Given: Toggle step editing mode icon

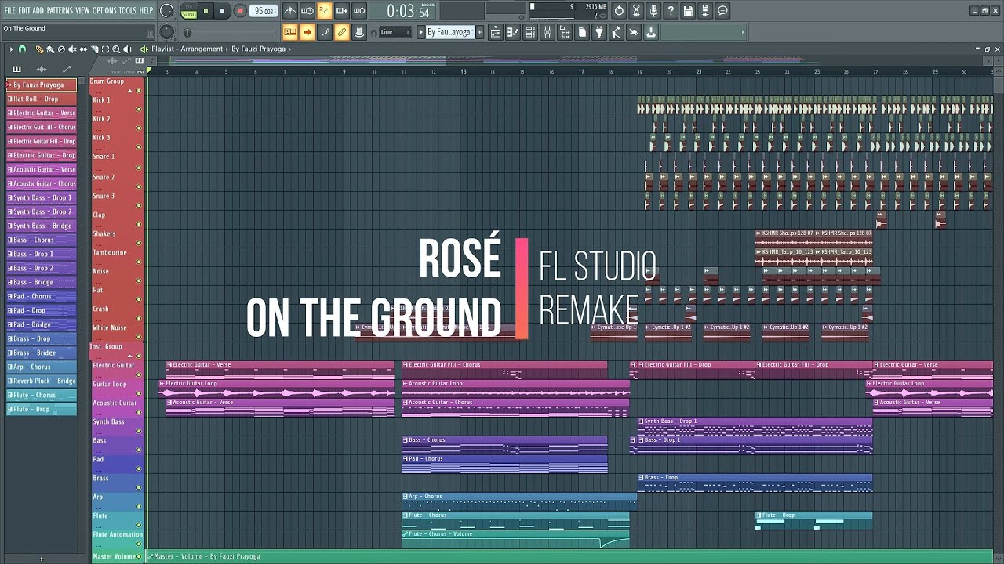Looking at the screenshot, I should click(x=325, y=32).
